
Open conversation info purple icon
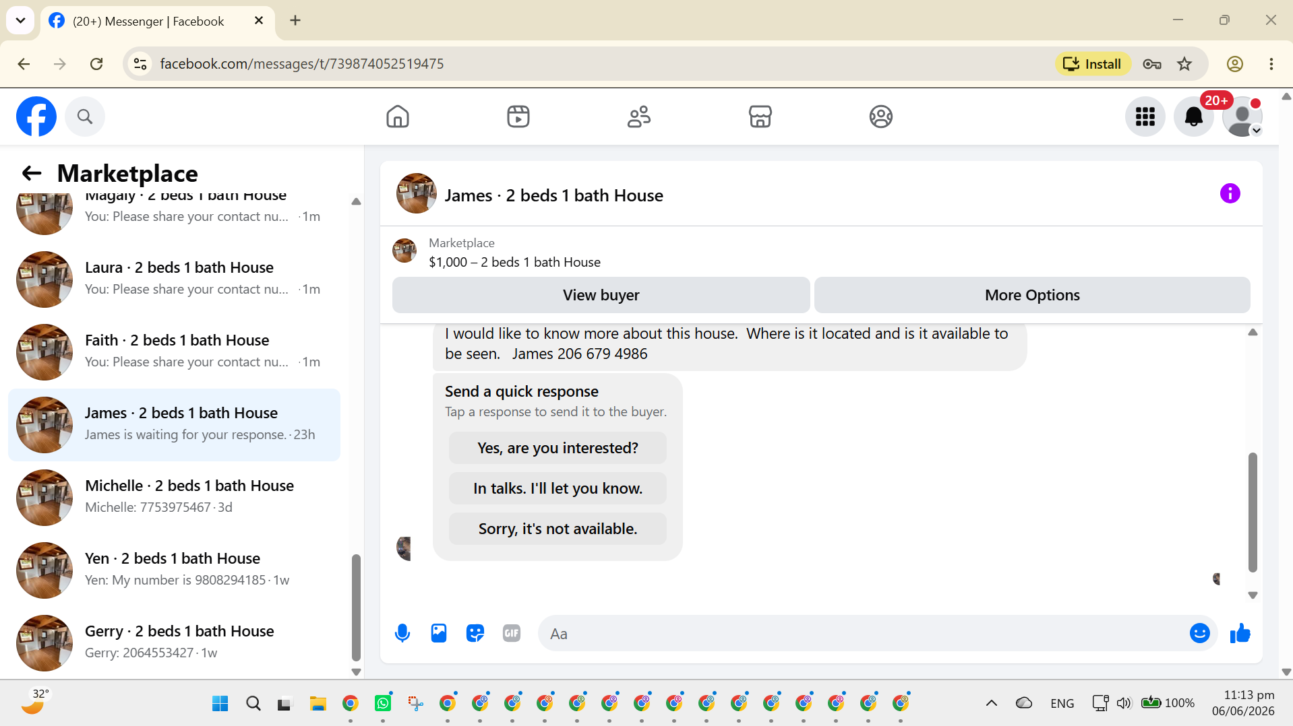click(x=1230, y=194)
